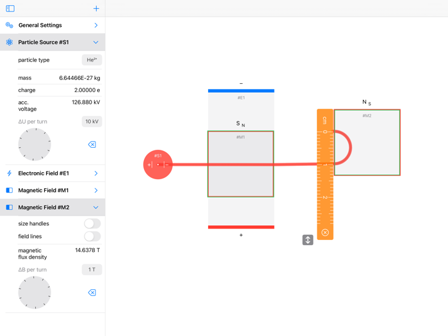Click the #E1 label in field

coord(241,98)
